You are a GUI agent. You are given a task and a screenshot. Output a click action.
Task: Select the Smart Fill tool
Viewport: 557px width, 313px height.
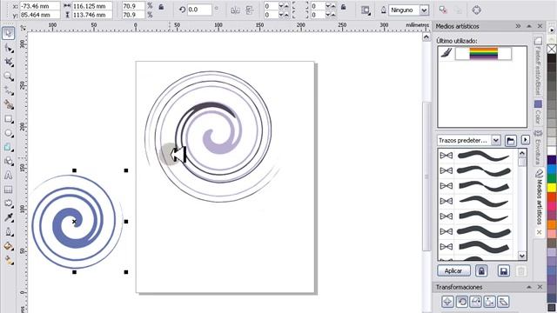click(9, 104)
